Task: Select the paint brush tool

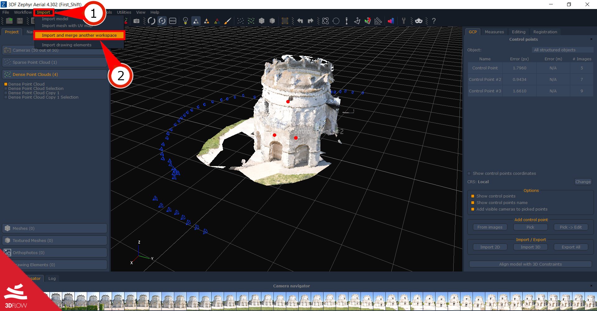Action: click(x=228, y=21)
